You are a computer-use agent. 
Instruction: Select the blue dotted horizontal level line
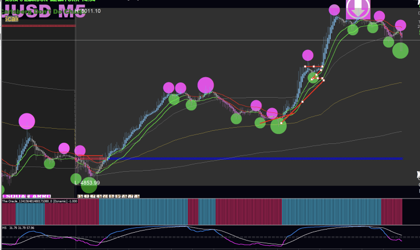[255, 159]
